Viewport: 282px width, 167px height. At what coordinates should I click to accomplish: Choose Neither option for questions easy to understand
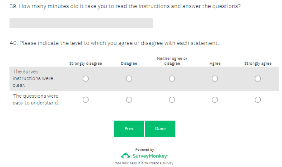(x=172, y=99)
